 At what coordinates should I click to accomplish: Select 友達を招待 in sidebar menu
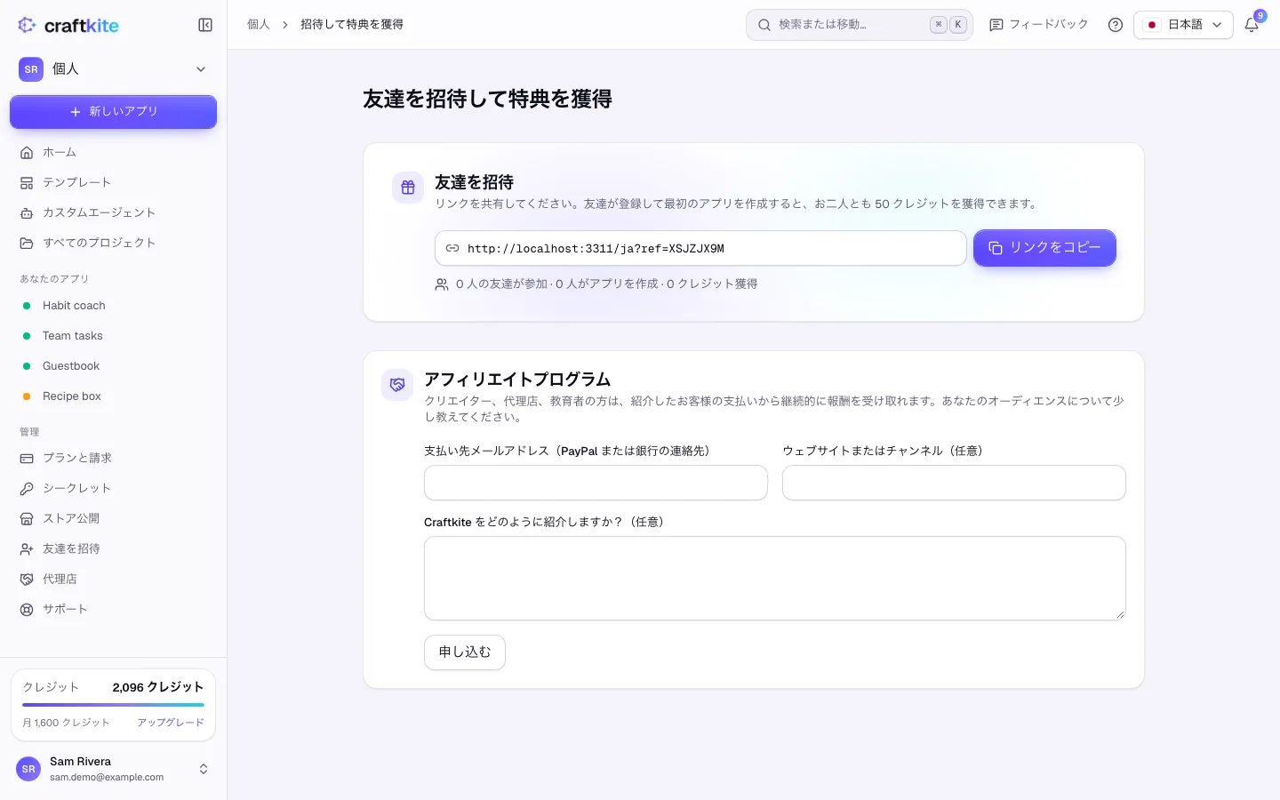pyautogui.click(x=114, y=548)
